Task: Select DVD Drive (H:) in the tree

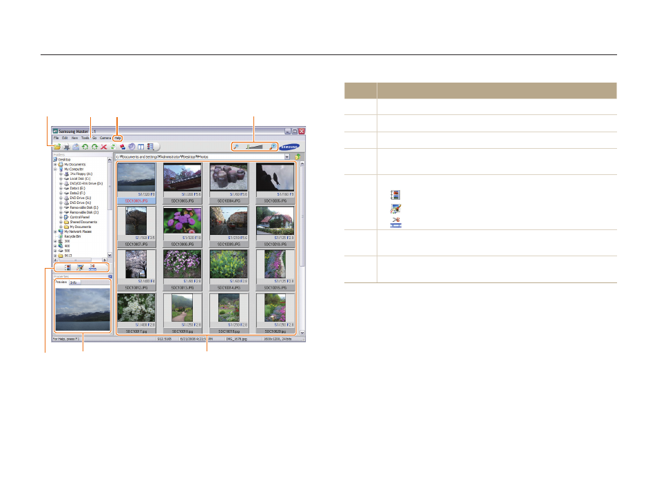Action: 81,203
